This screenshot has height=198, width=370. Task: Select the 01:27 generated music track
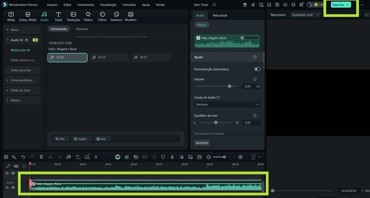coord(109,57)
